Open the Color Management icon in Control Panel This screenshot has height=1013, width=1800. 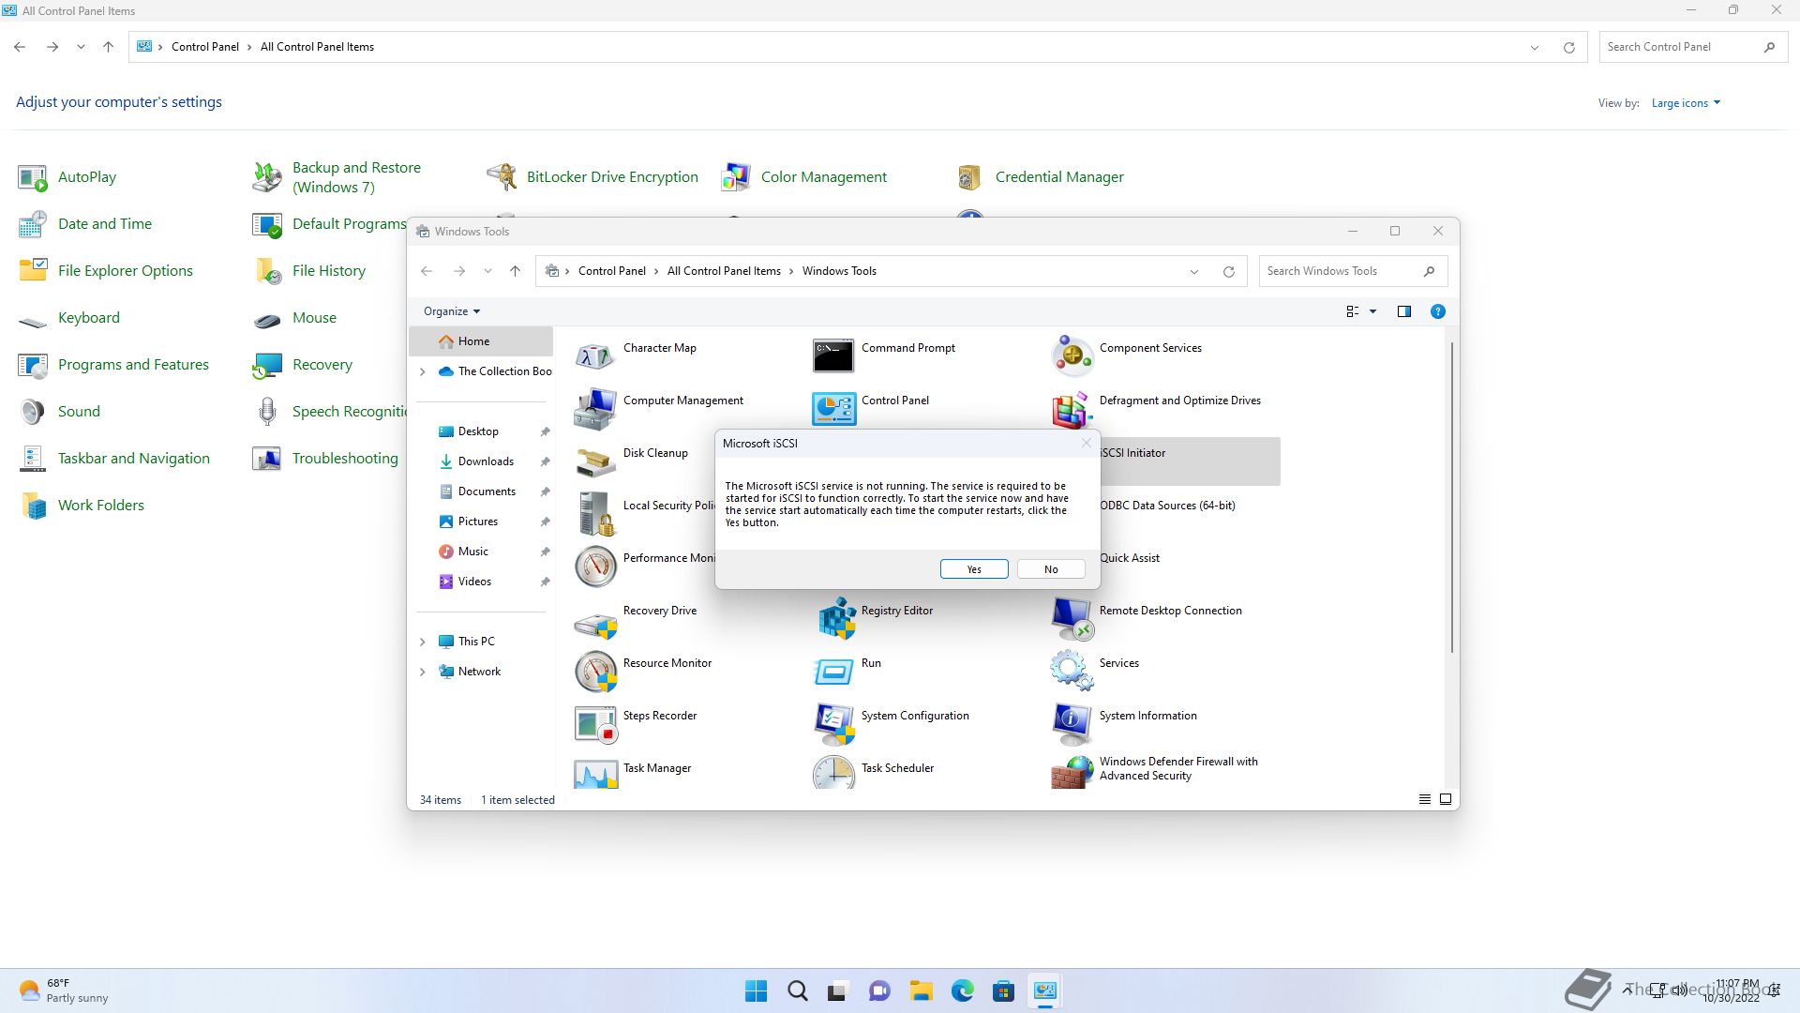pyautogui.click(x=736, y=177)
